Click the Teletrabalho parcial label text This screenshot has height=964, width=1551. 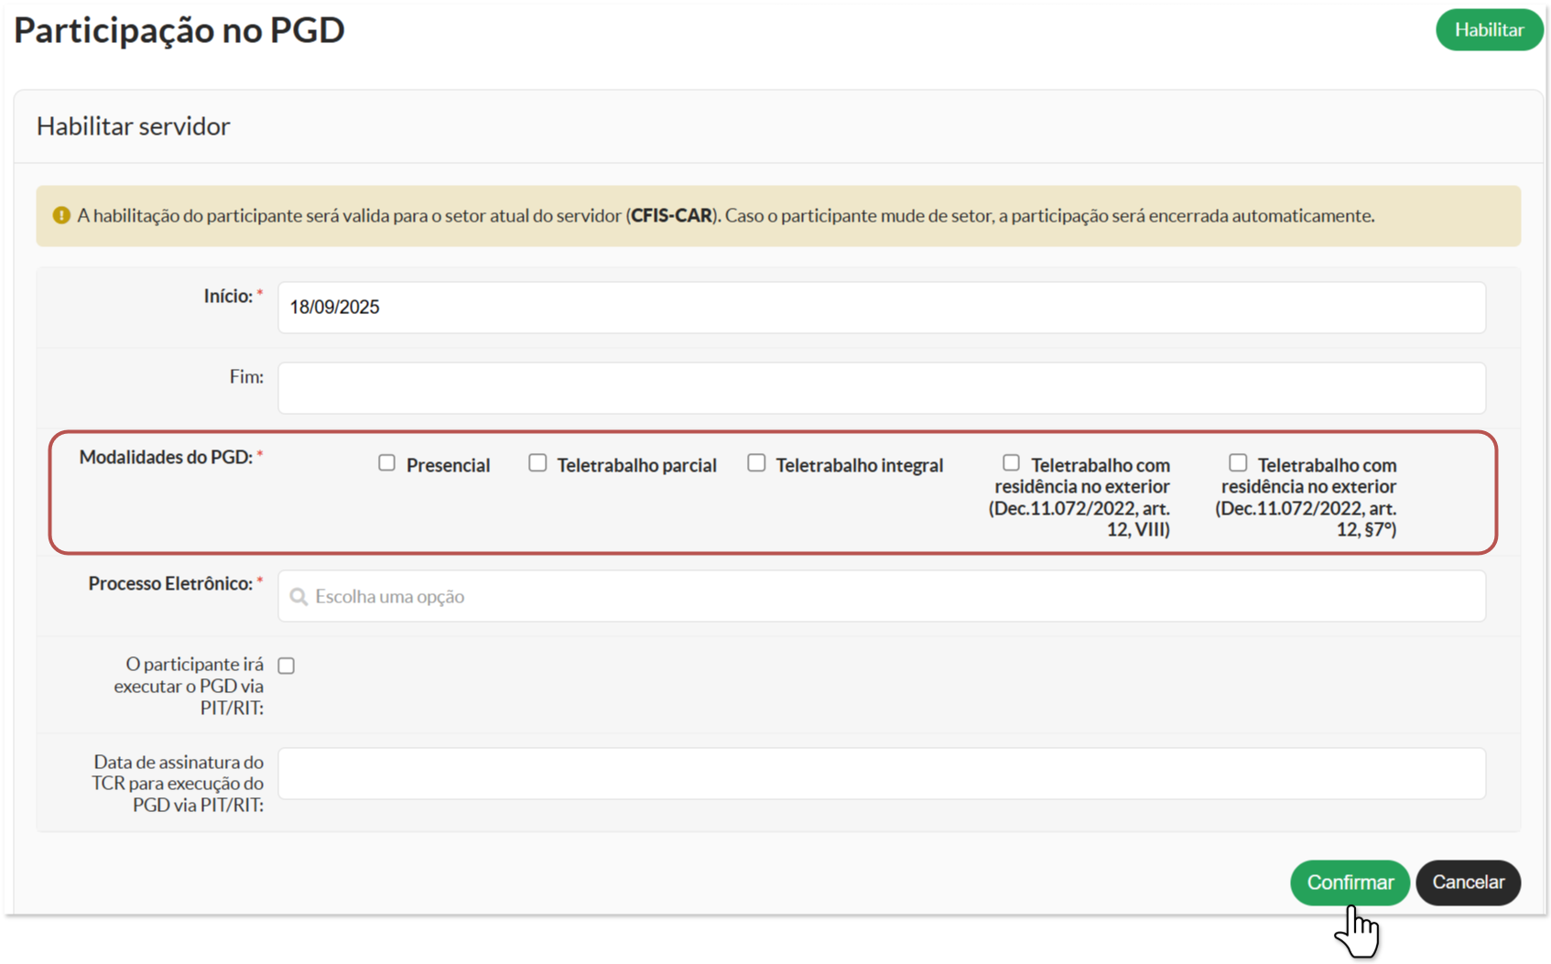pos(636,465)
